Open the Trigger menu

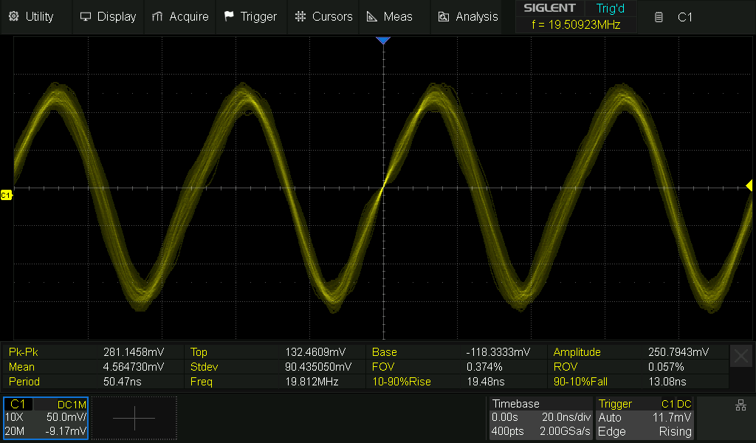pyautogui.click(x=251, y=17)
